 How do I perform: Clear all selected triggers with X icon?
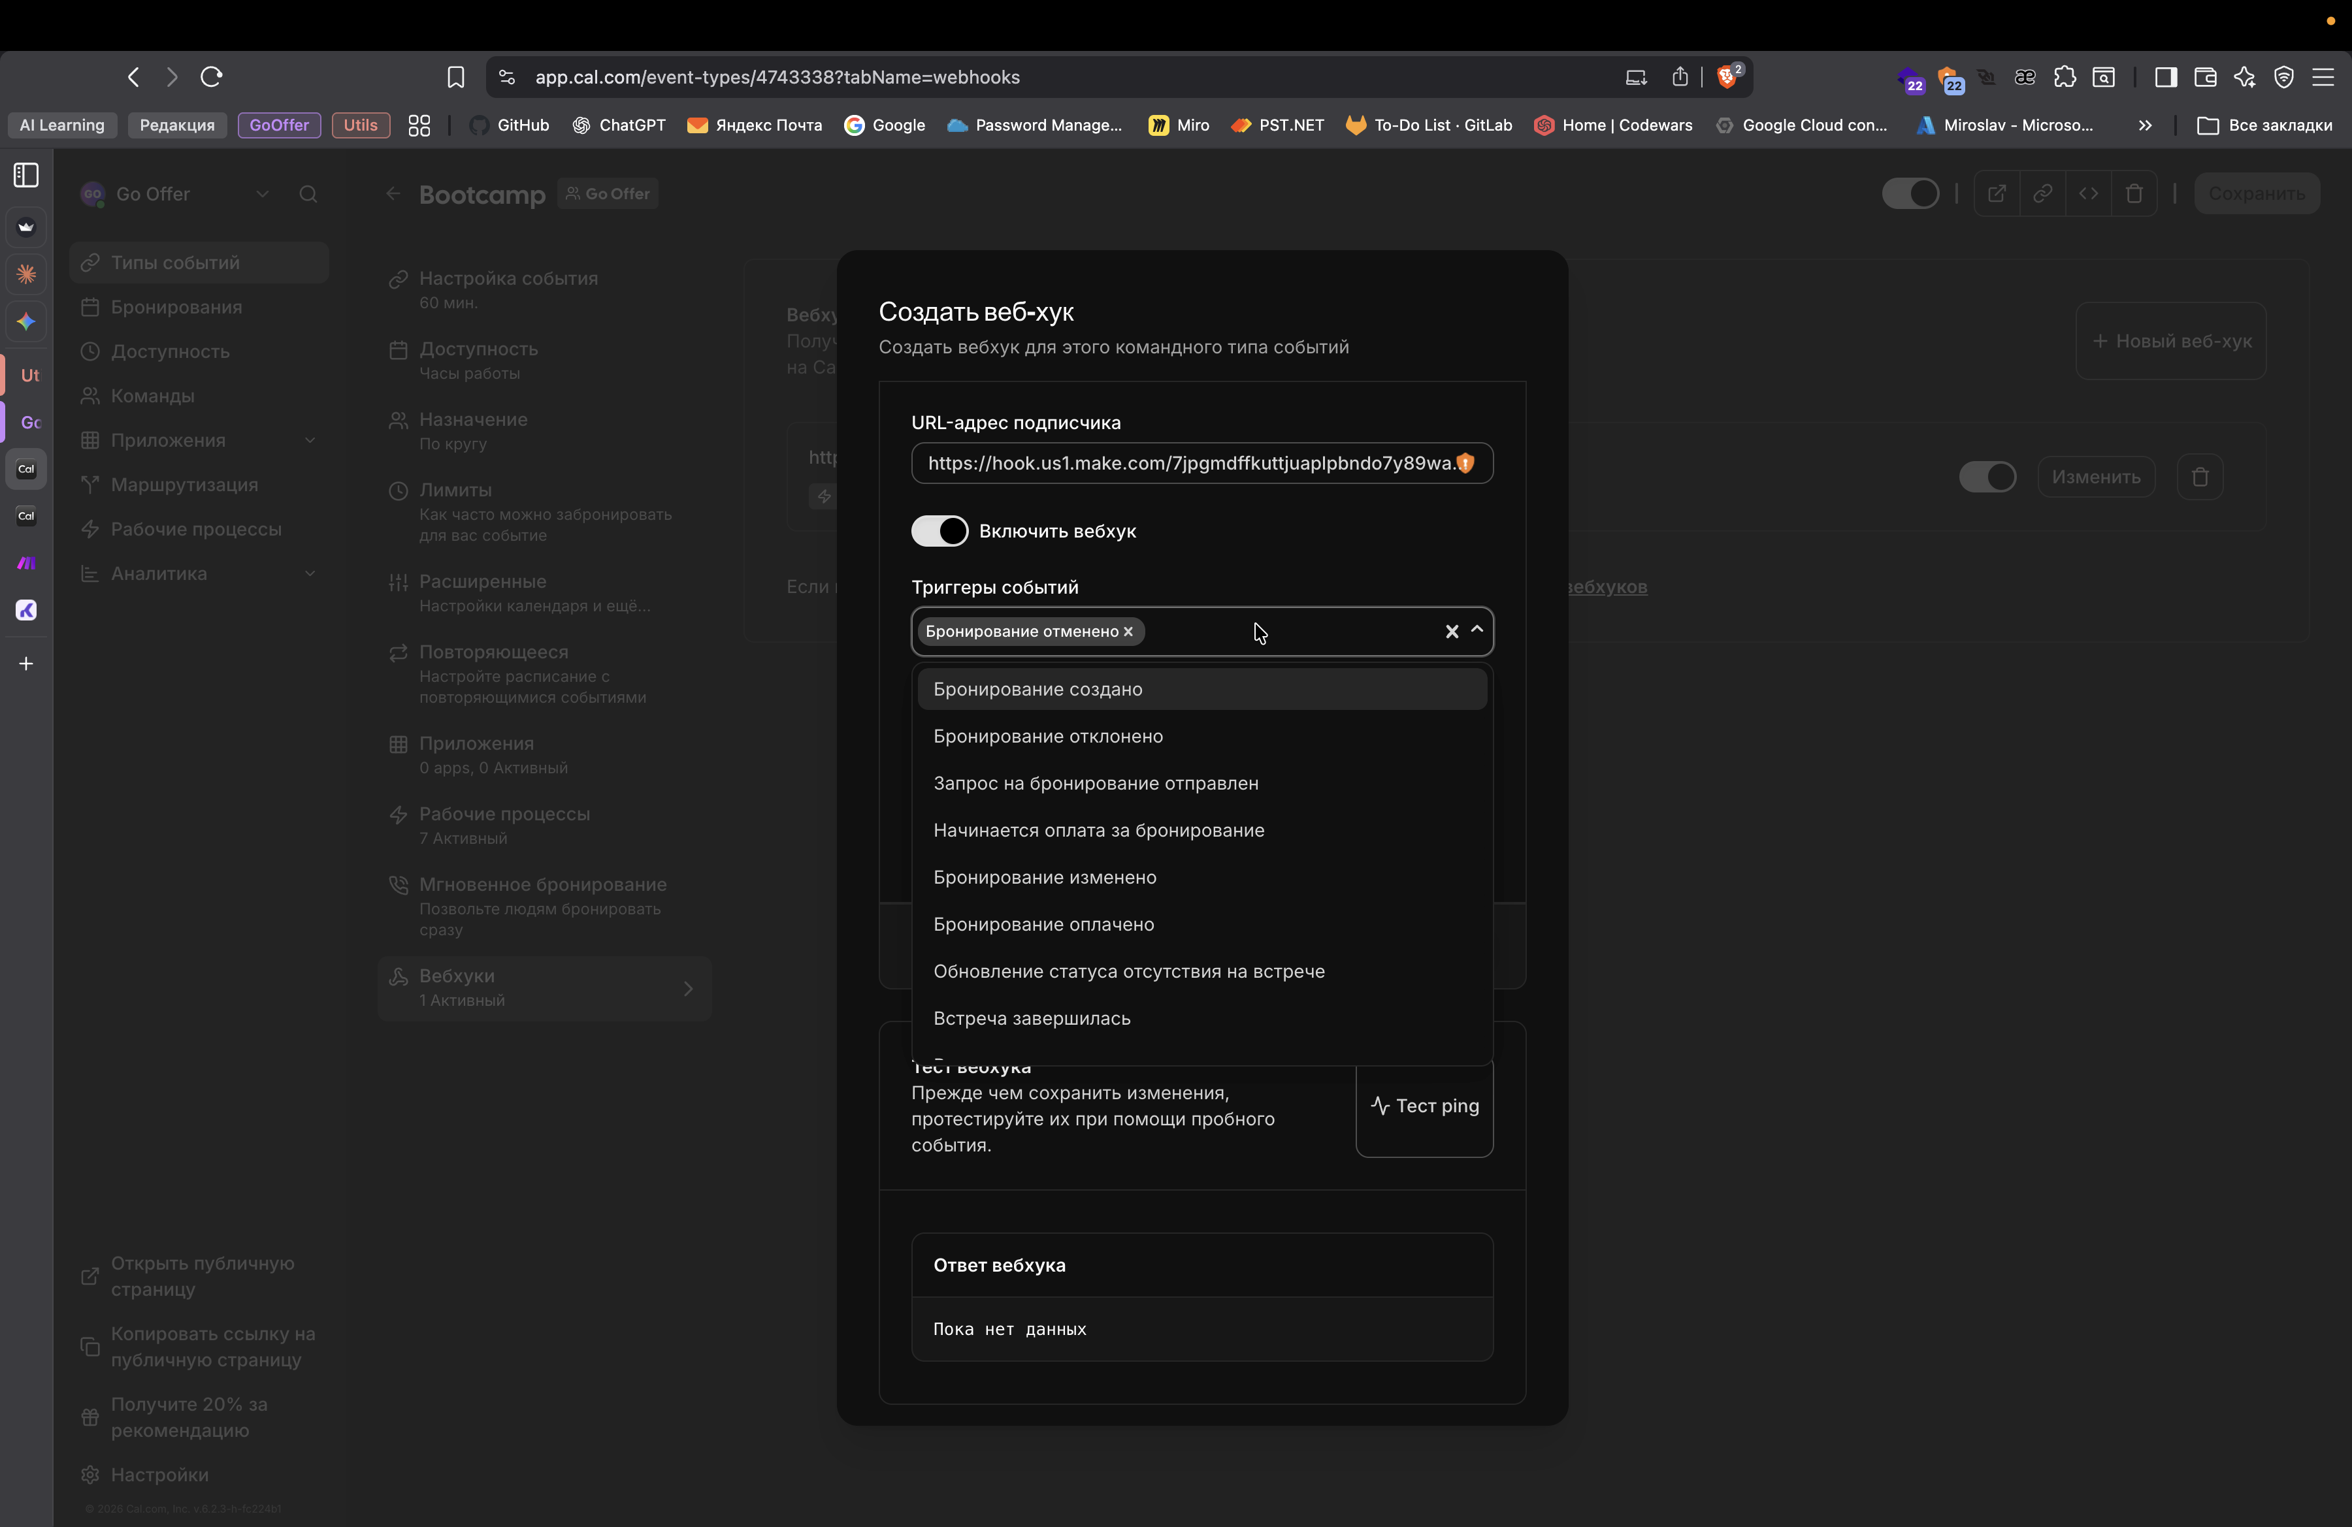click(1452, 631)
